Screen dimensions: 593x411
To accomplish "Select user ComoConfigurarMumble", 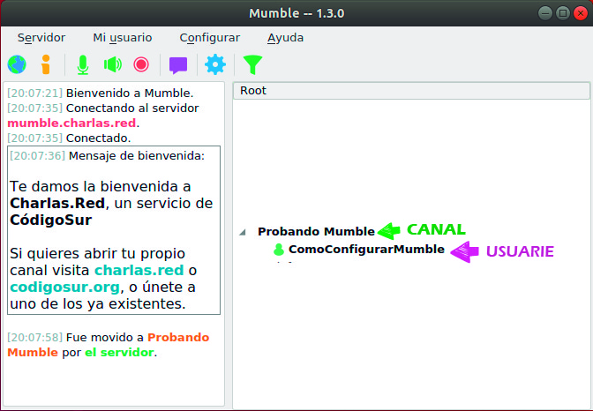I will pyautogui.click(x=366, y=250).
